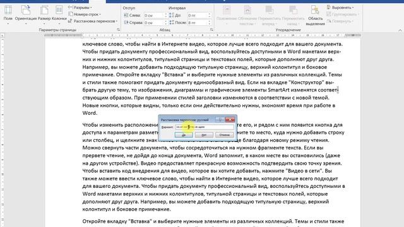The height and width of the screenshot is (227, 404).
Task: Click the vertical ruler beside the page
Action: point(3,132)
